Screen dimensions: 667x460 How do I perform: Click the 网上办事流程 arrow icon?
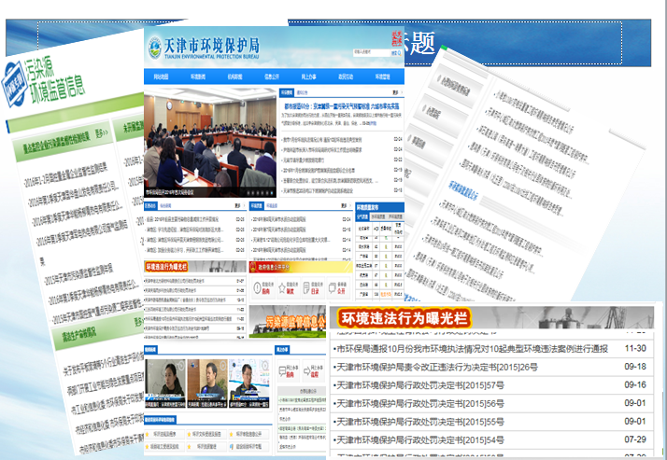[x=307, y=371]
